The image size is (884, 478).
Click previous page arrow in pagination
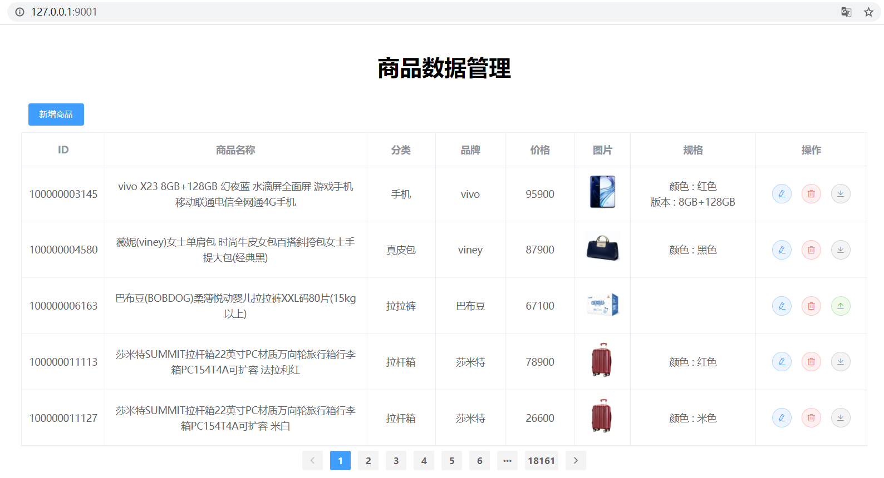click(312, 461)
